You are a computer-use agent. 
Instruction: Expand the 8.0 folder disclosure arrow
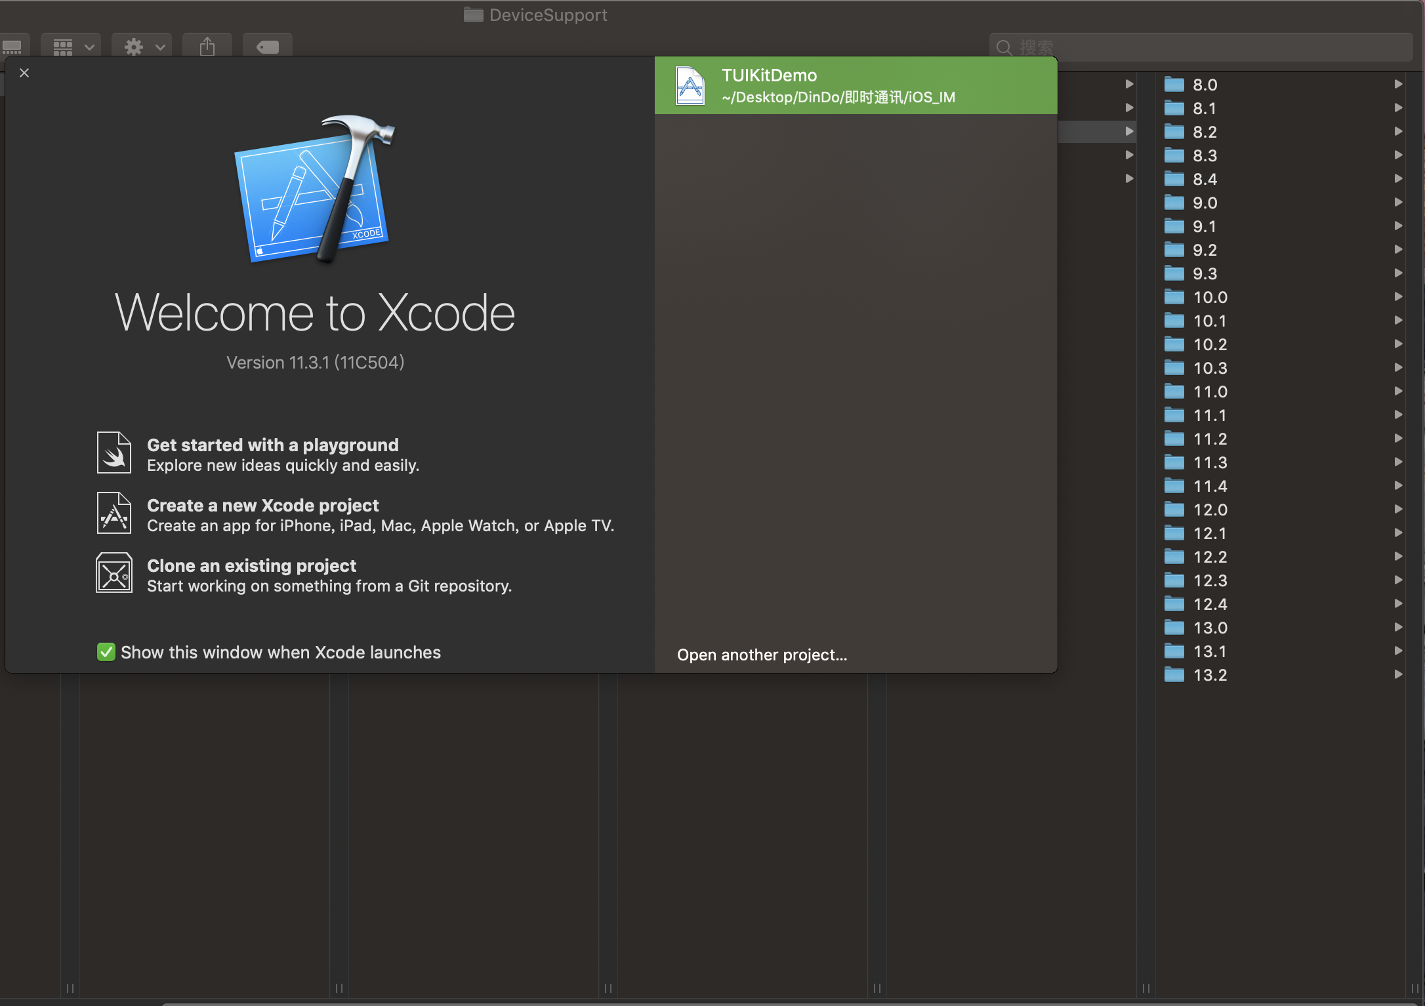click(x=1398, y=84)
